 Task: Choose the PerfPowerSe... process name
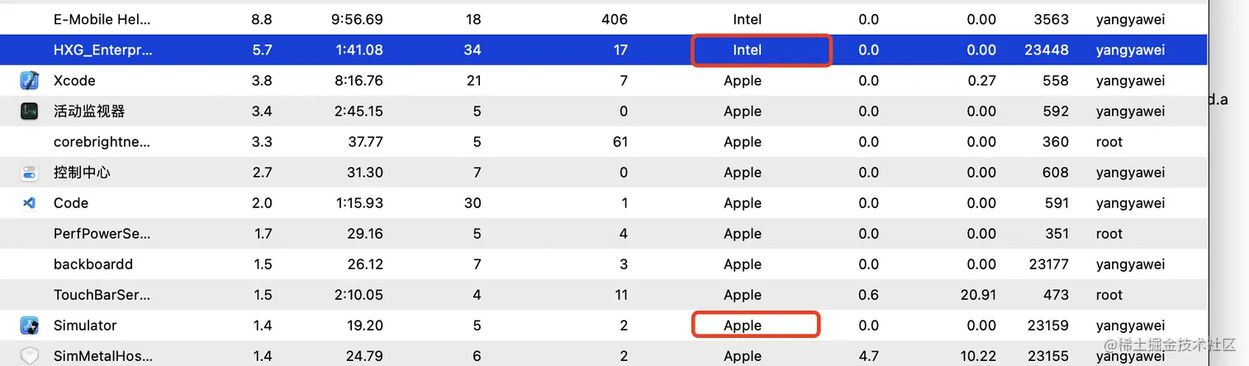pos(102,234)
